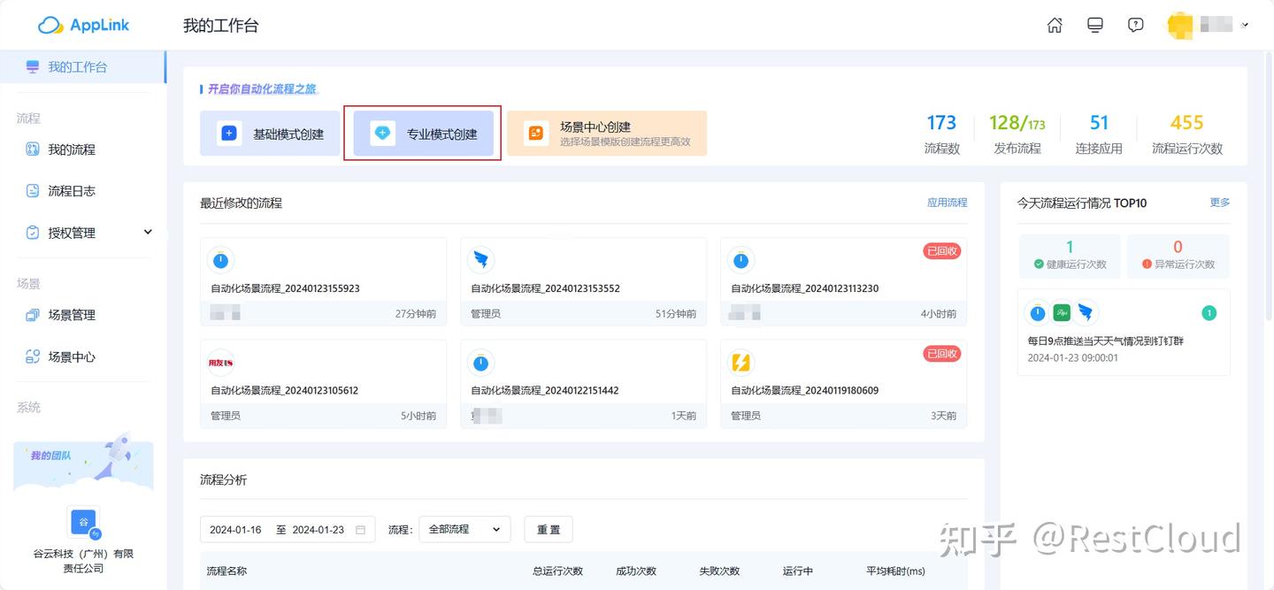Click the 应用流程 link above recent flows
Screen dimensions: 1274x590
click(x=947, y=203)
